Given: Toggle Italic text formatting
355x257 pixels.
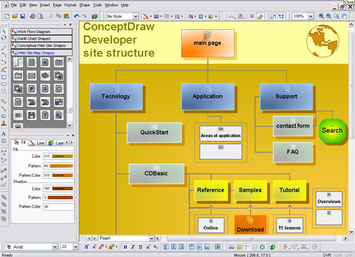Looking at the screenshot, I should coord(133,247).
